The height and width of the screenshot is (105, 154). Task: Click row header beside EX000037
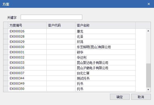(6, 73)
